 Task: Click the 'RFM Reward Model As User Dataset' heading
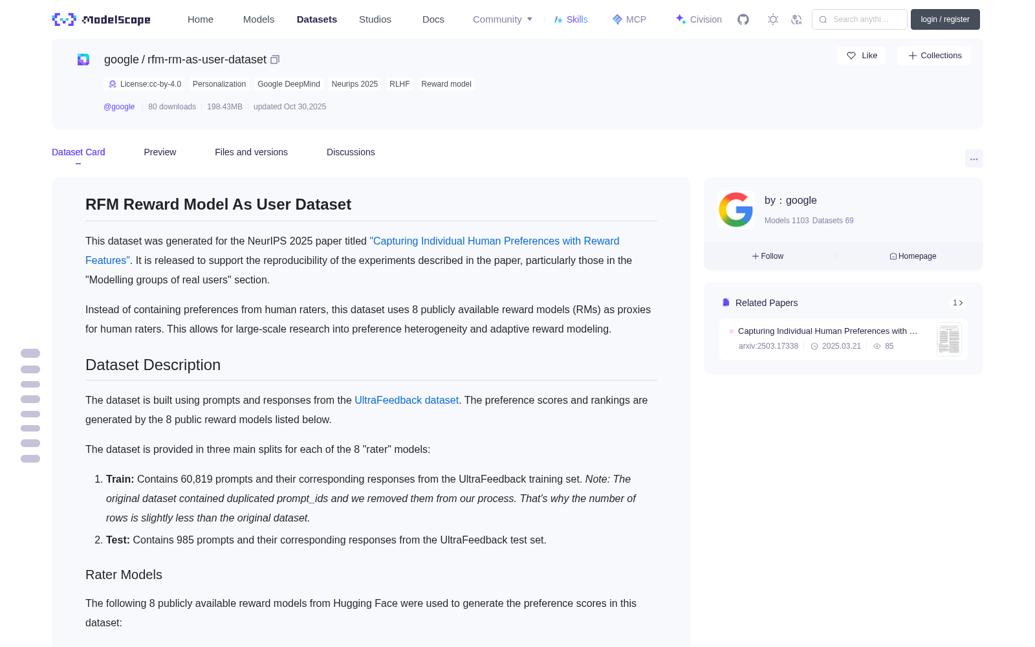[x=218, y=204]
